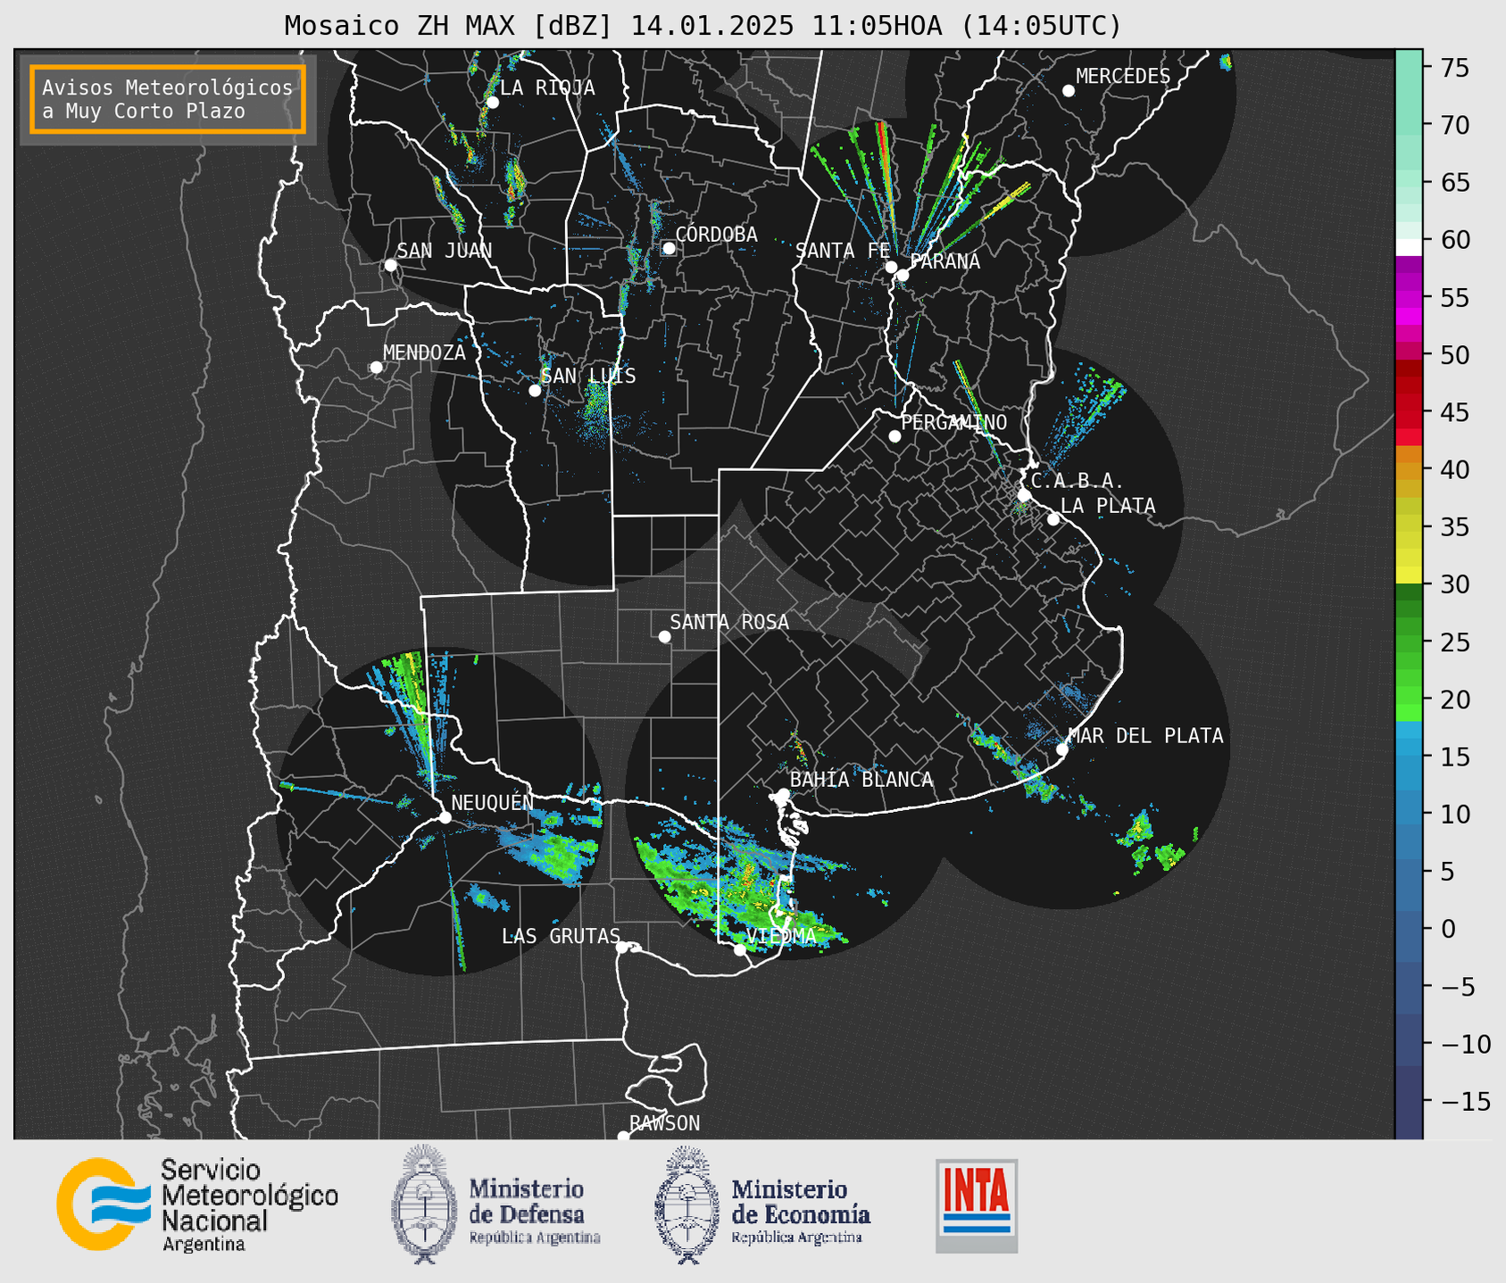Click the LAS GRUTAS city marker

click(622, 948)
